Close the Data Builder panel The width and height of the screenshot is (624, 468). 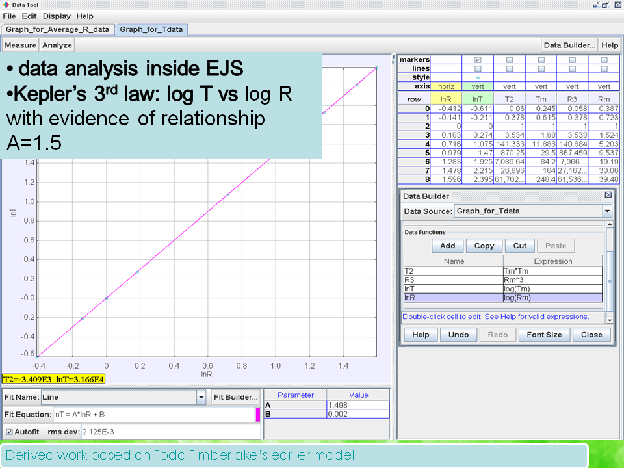[x=608, y=195]
